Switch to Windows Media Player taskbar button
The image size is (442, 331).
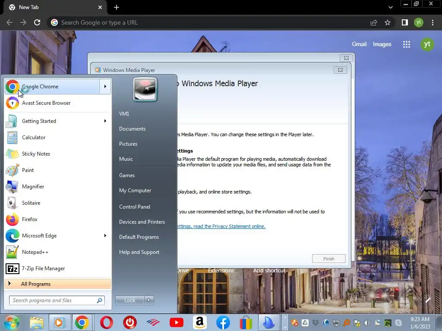coord(59,322)
